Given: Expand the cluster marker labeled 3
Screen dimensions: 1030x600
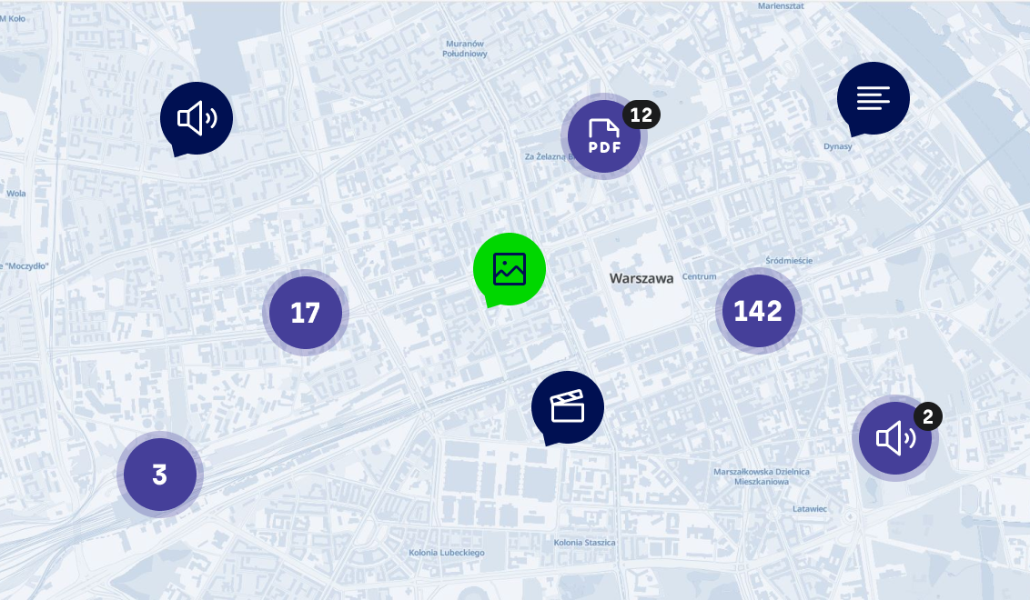Looking at the screenshot, I should [x=159, y=475].
